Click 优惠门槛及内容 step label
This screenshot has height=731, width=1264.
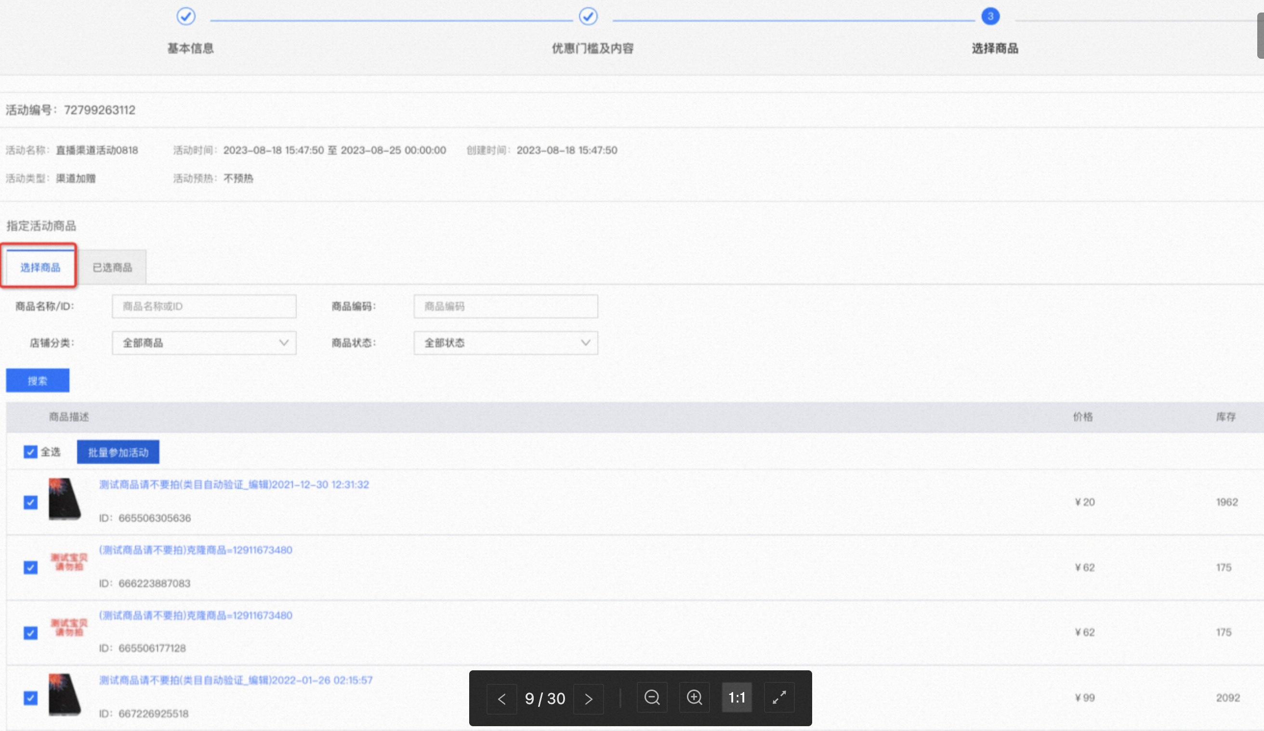(592, 48)
